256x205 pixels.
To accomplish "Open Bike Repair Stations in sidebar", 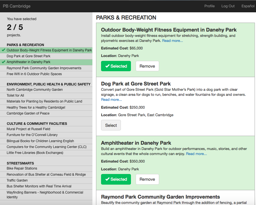I will (x=22, y=168).
